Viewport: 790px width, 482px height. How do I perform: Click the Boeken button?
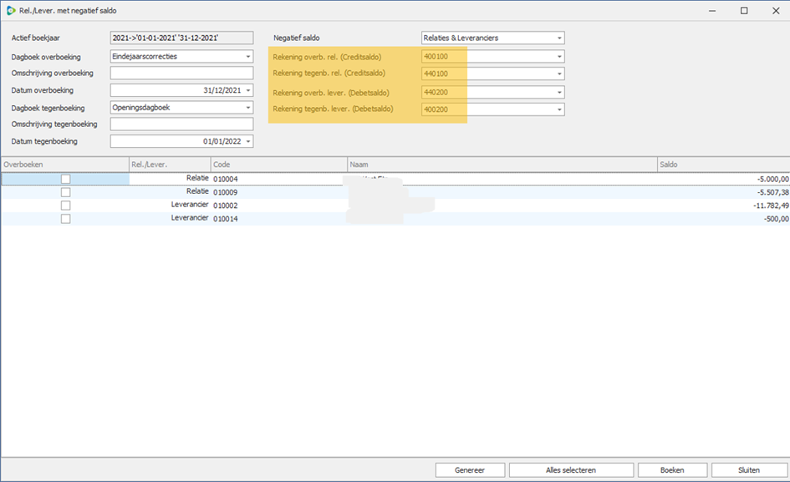[x=671, y=470]
